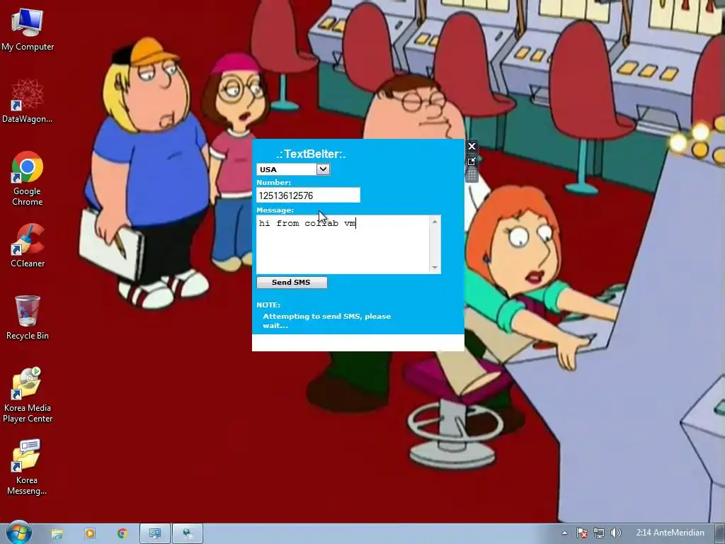This screenshot has height=544, width=725.
Task: Open the Windows Start menu
Action: coord(18,533)
